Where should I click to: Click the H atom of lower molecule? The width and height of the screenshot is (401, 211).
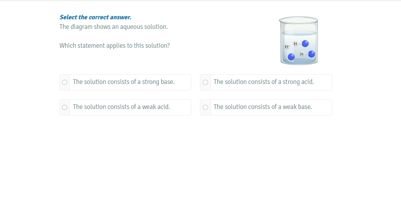302,54
